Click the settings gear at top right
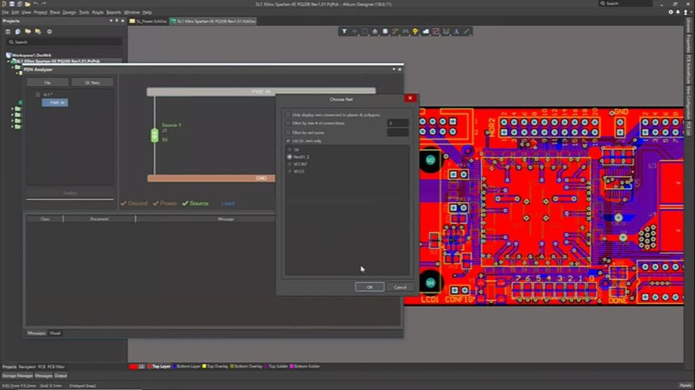Viewport: 695px width, 390px height. pos(670,12)
